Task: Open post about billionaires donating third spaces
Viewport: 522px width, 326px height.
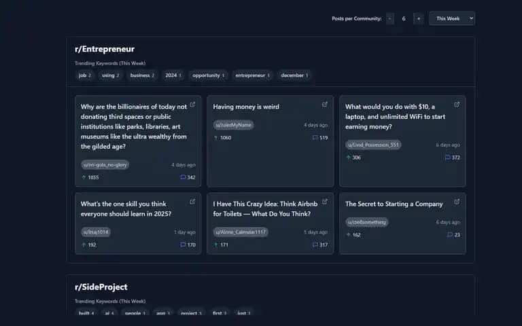Action: (134, 126)
